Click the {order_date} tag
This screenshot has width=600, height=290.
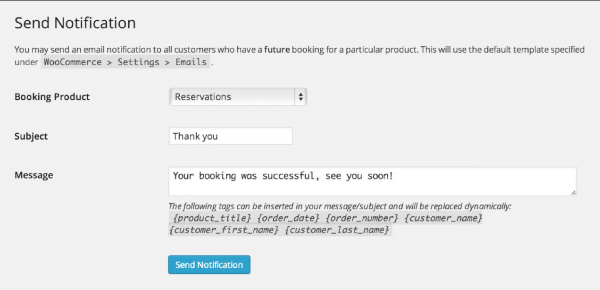pyautogui.click(x=289, y=219)
